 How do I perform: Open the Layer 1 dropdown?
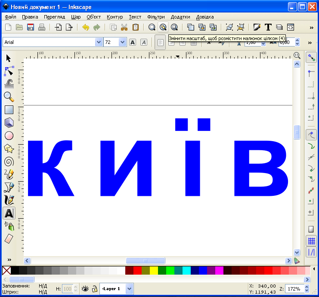click(x=130, y=289)
